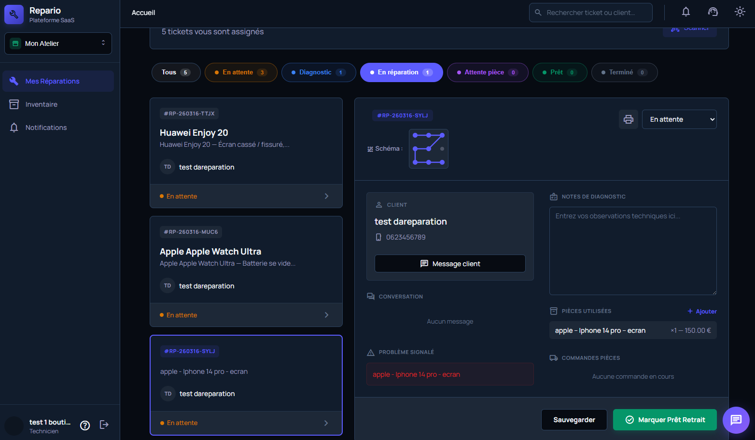755x440 pixels.
Task: Select the Diagnostic filter tab
Action: [318, 72]
